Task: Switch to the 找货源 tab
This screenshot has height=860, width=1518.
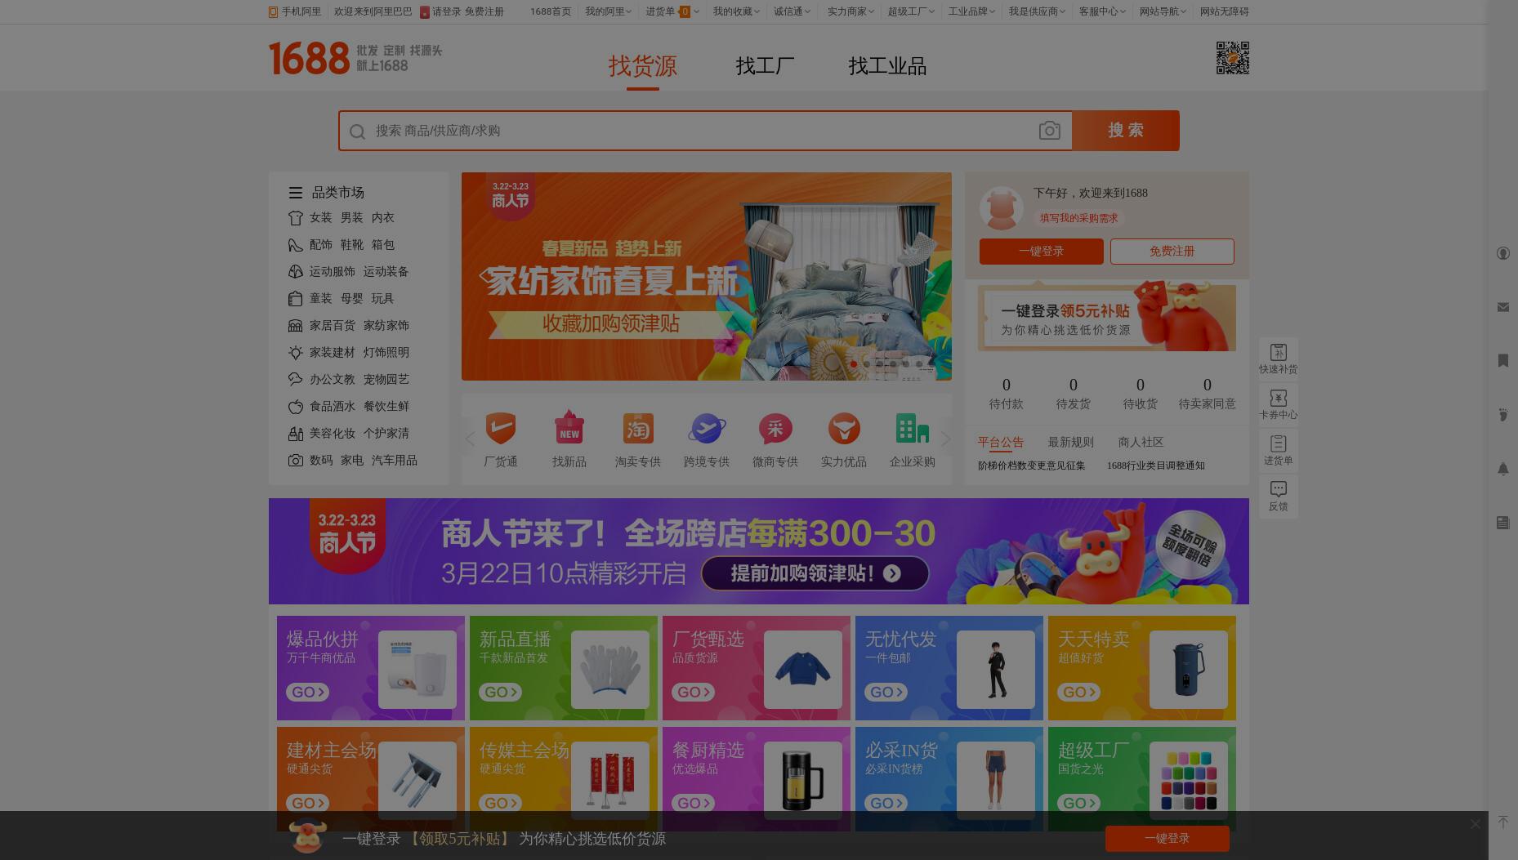Action: (642, 66)
